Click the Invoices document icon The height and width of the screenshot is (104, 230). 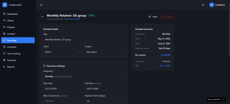click(x=4, y=34)
